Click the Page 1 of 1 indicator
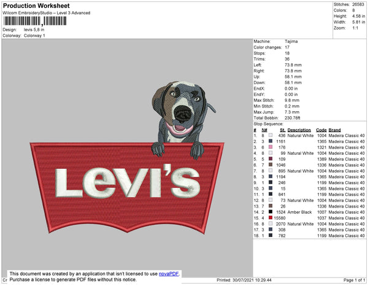The height and width of the screenshot is (285, 368). [x=354, y=280]
